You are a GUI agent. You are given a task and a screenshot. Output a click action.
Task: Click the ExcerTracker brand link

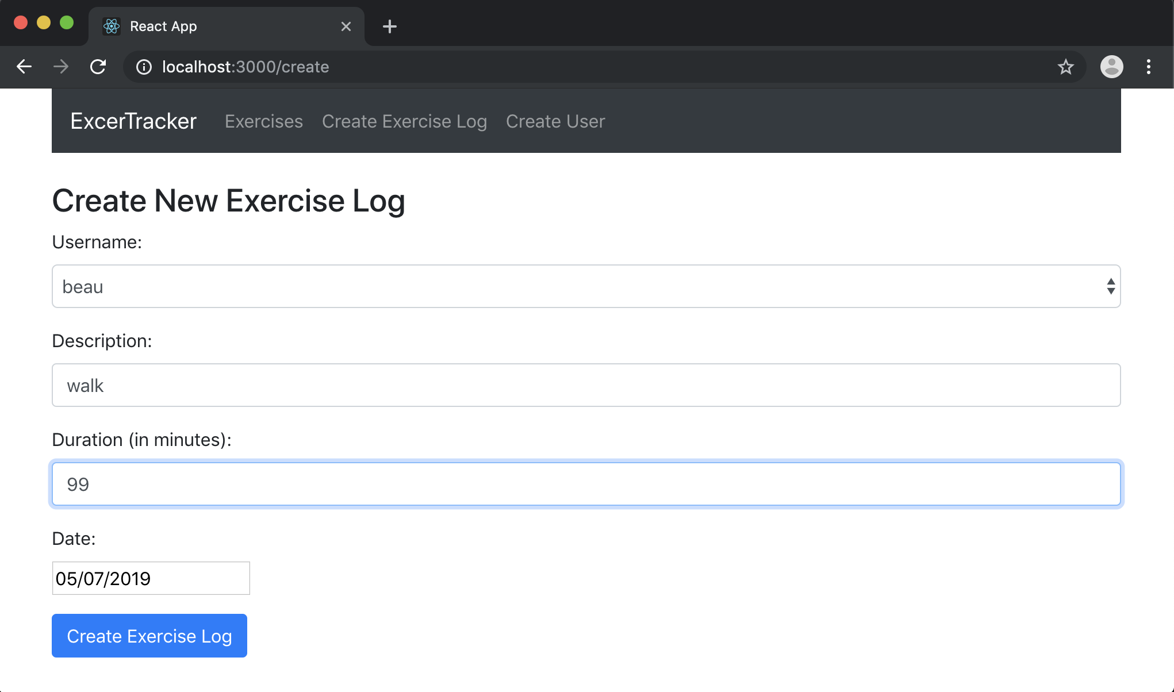[133, 121]
